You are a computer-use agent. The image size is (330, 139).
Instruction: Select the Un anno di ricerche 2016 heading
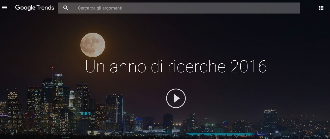point(176,66)
